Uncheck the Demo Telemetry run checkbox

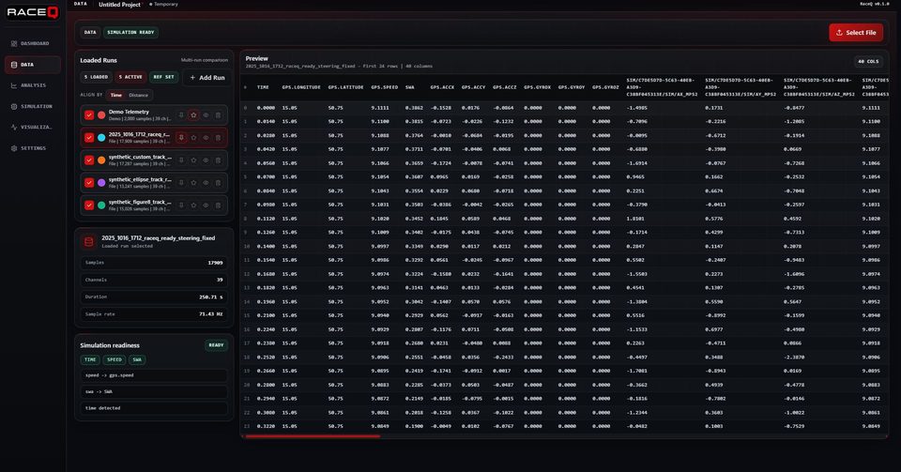[x=89, y=115]
